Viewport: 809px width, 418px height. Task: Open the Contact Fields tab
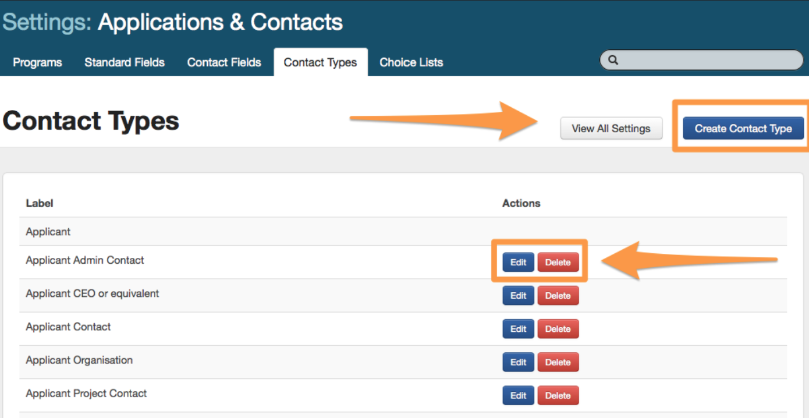[x=224, y=62]
